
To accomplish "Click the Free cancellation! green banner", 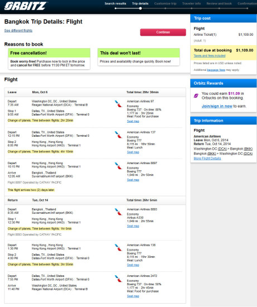I will coord(49,53).
